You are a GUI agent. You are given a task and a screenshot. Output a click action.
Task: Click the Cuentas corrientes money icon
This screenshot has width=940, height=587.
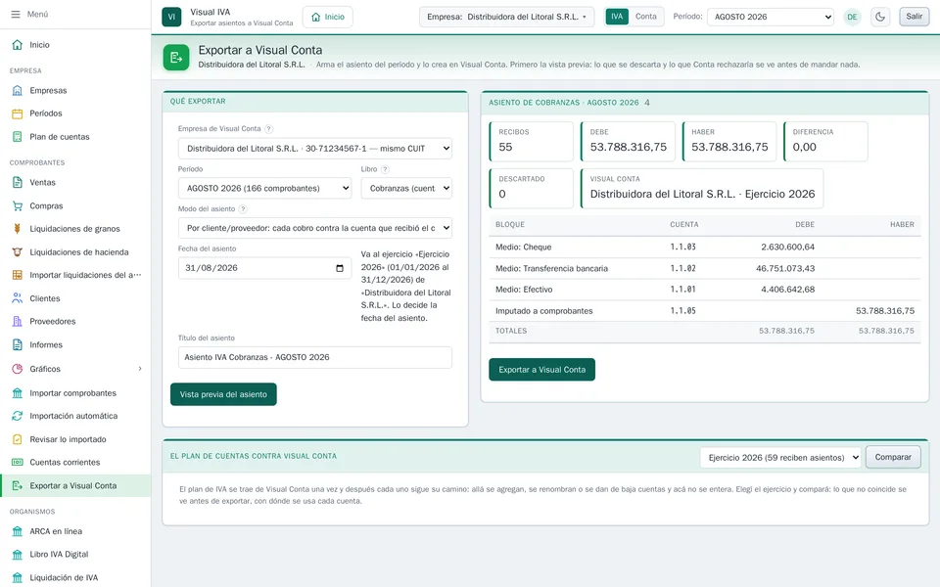(x=18, y=462)
